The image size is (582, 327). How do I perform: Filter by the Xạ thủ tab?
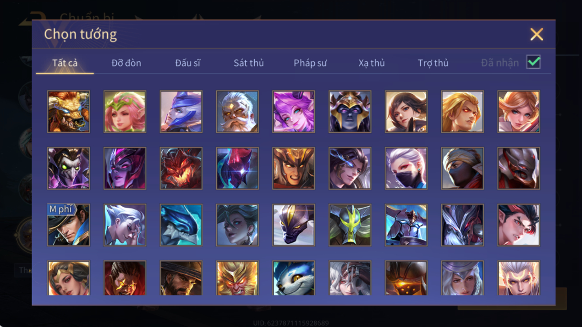371,63
